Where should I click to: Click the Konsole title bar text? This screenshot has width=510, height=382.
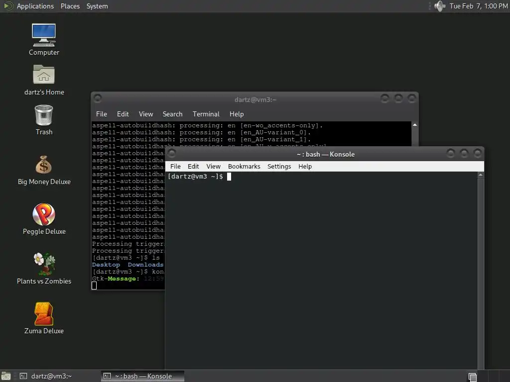326,154
